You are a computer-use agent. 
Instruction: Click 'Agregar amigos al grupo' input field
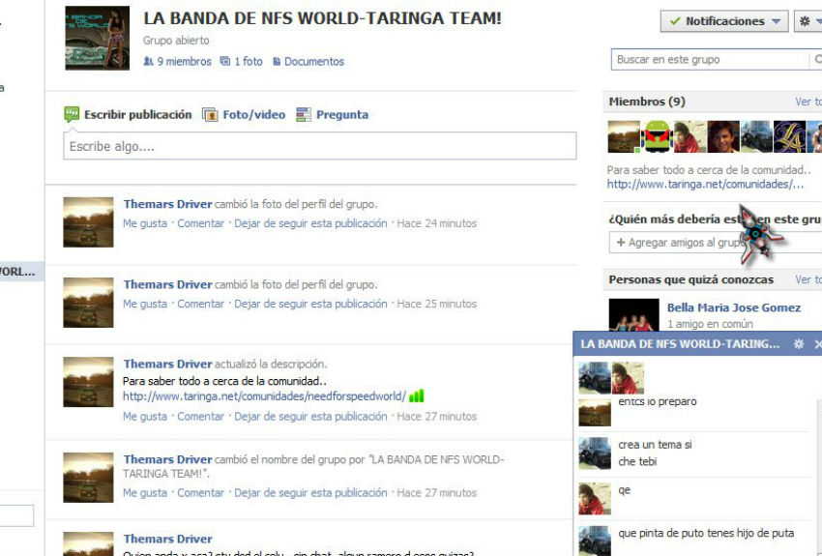pyautogui.click(x=715, y=242)
